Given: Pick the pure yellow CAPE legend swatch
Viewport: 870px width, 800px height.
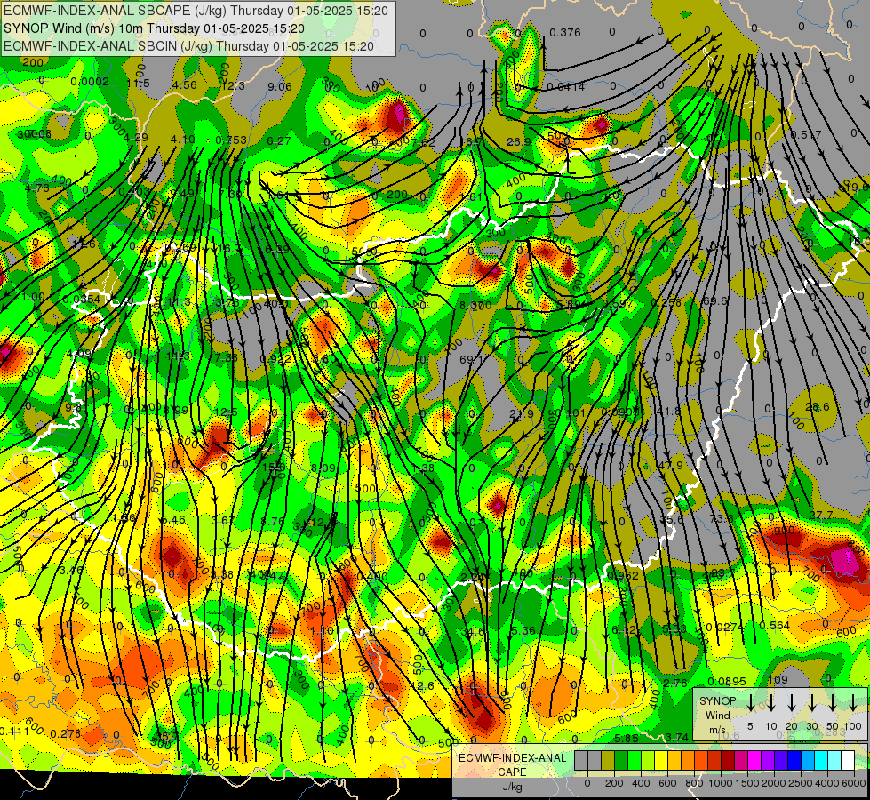Looking at the screenshot, I should click(661, 760).
